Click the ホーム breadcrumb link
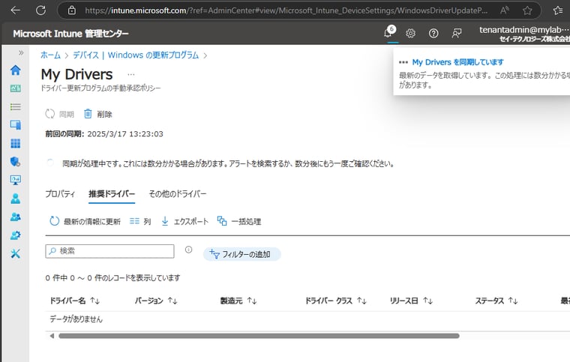The width and height of the screenshot is (570, 362). point(50,55)
